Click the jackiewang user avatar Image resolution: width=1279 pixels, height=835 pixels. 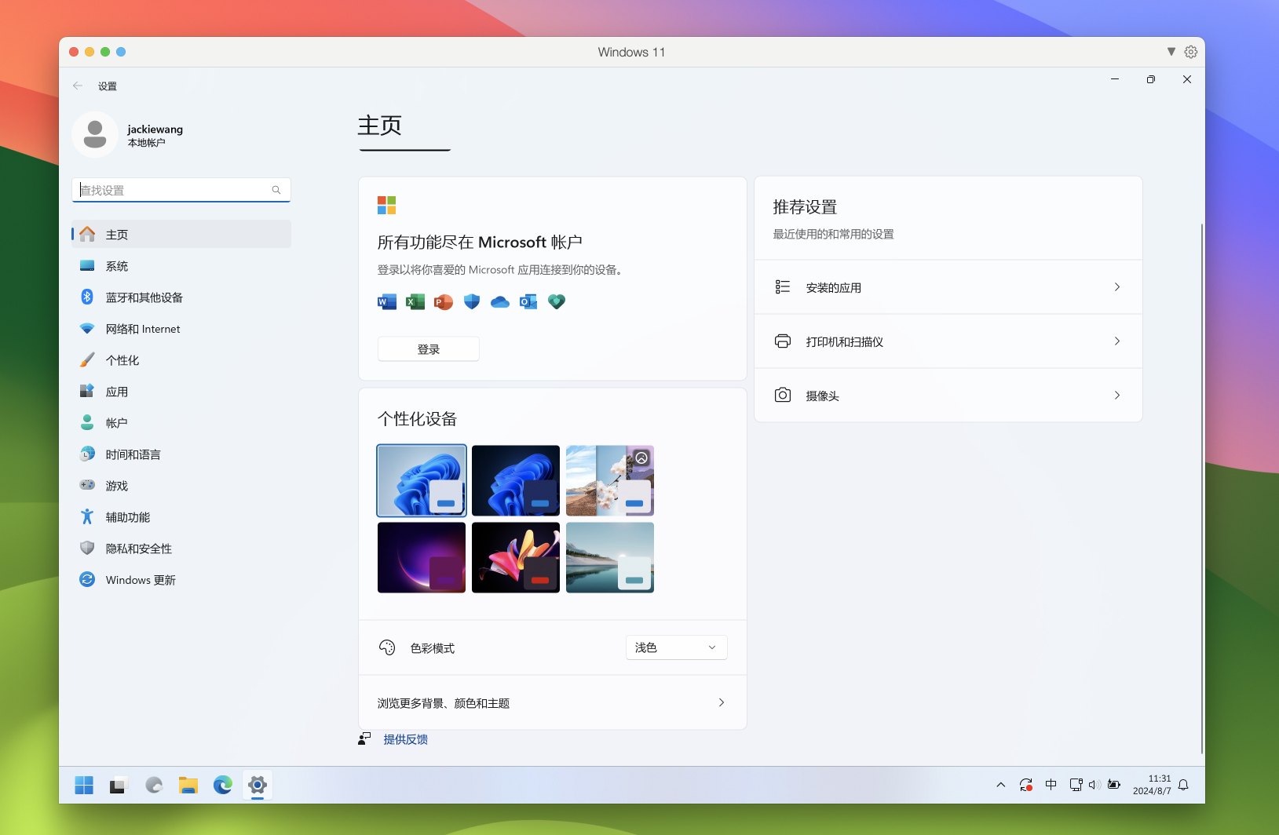[x=95, y=134]
